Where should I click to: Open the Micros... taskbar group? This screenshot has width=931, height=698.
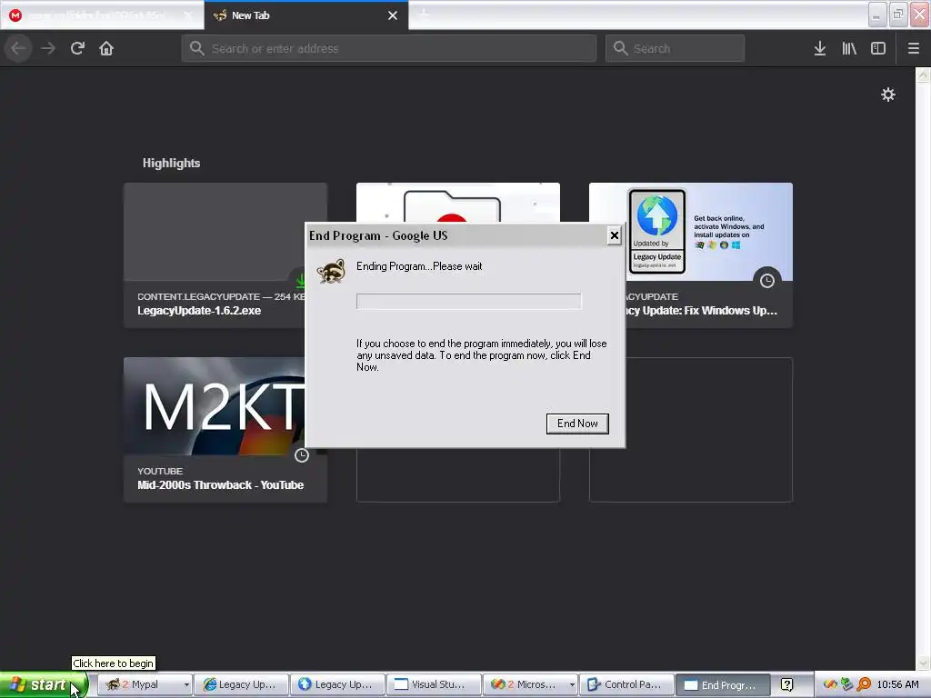[530, 684]
